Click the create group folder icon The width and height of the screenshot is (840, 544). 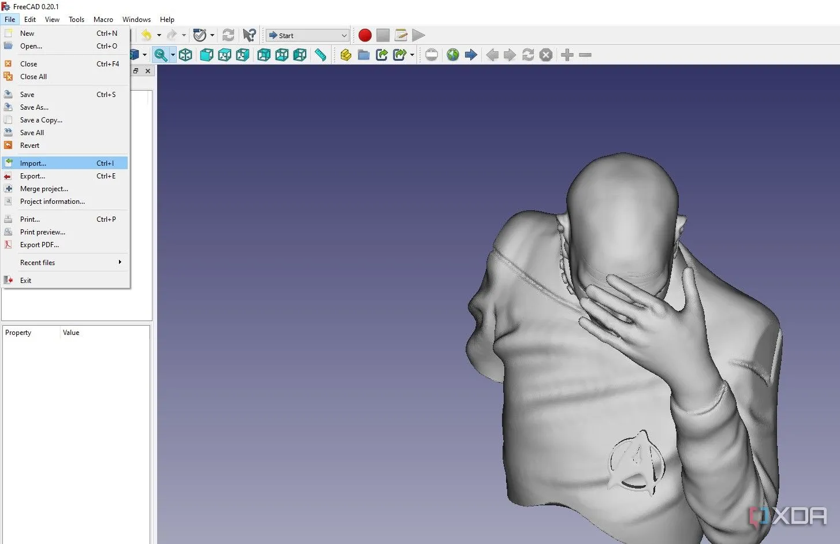coord(363,55)
